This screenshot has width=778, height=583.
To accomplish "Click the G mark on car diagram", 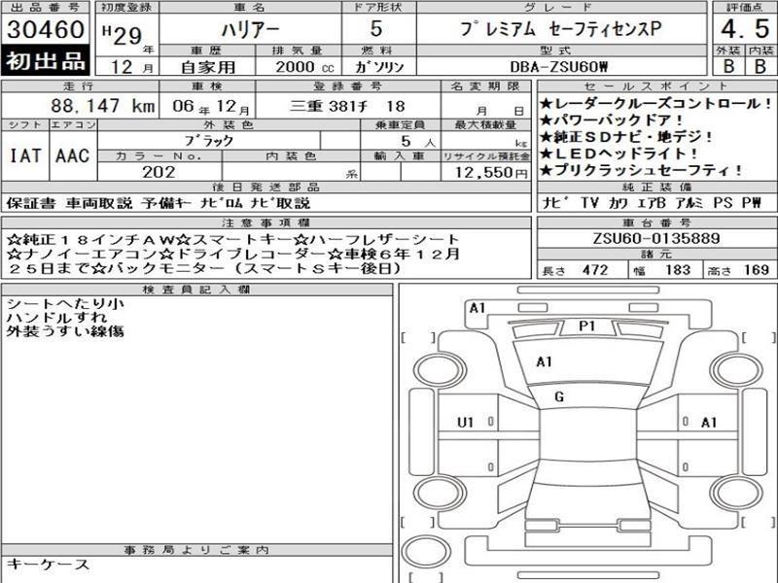I will tap(559, 396).
